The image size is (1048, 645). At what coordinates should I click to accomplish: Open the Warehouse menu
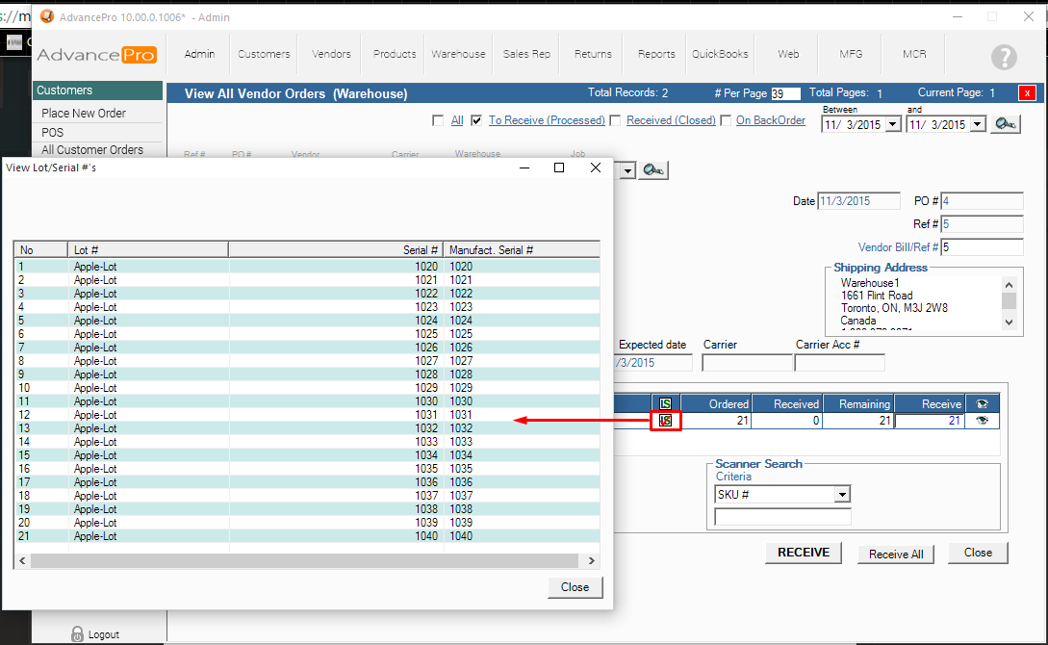coord(458,54)
